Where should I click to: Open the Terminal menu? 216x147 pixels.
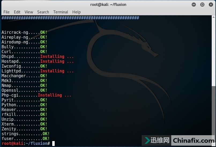pyautogui.click(x=61, y=12)
